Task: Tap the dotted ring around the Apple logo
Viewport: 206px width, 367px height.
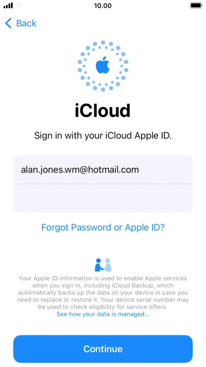Action: coord(103,66)
